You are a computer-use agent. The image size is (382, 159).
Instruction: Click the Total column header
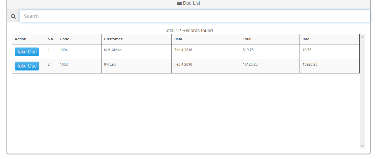[247, 39]
